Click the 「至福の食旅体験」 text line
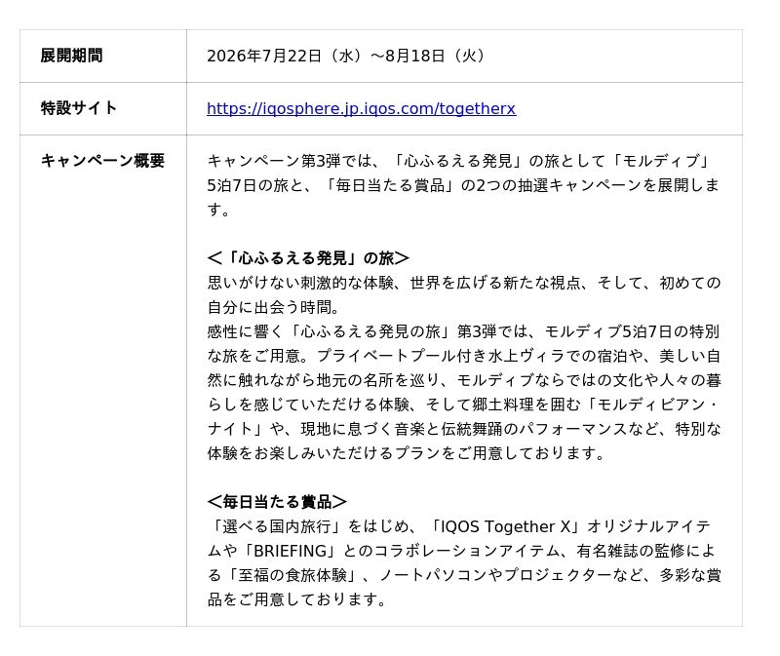 [x=464, y=575]
